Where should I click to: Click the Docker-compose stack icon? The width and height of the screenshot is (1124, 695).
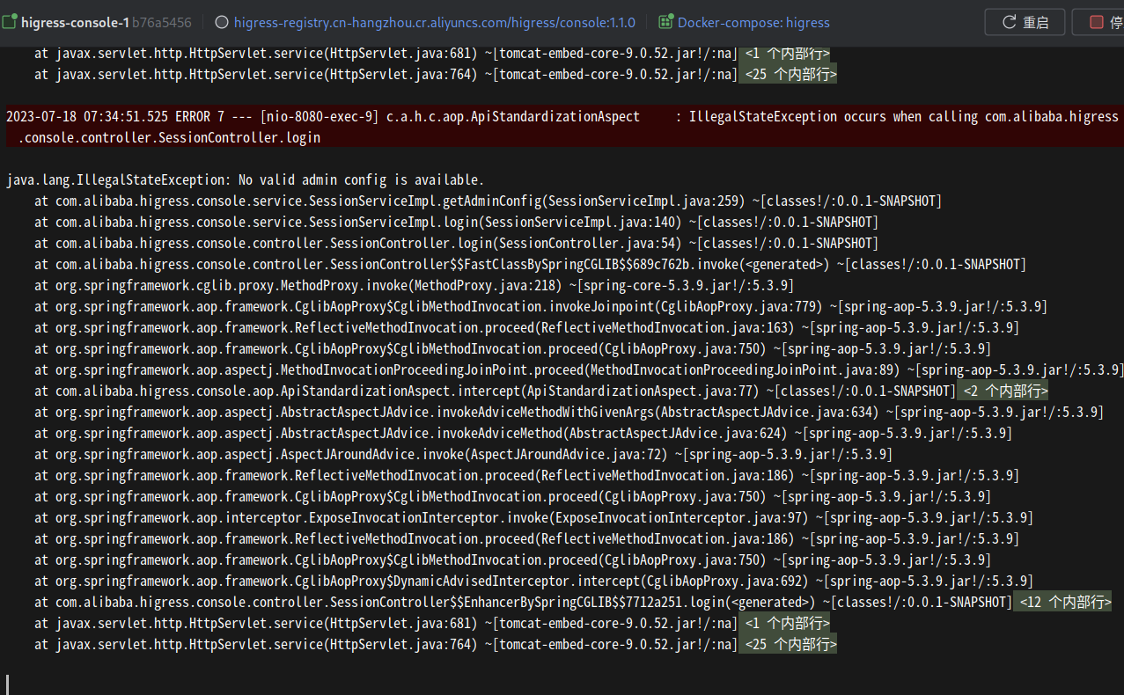point(665,22)
